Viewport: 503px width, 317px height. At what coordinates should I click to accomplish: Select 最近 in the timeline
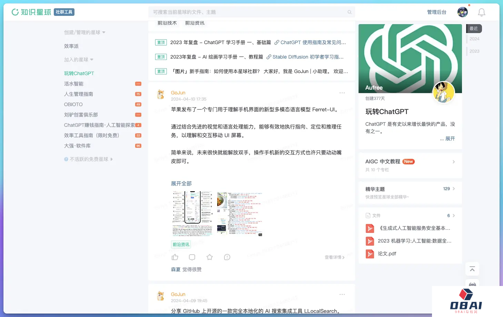pyautogui.click(x=474, y=29)
